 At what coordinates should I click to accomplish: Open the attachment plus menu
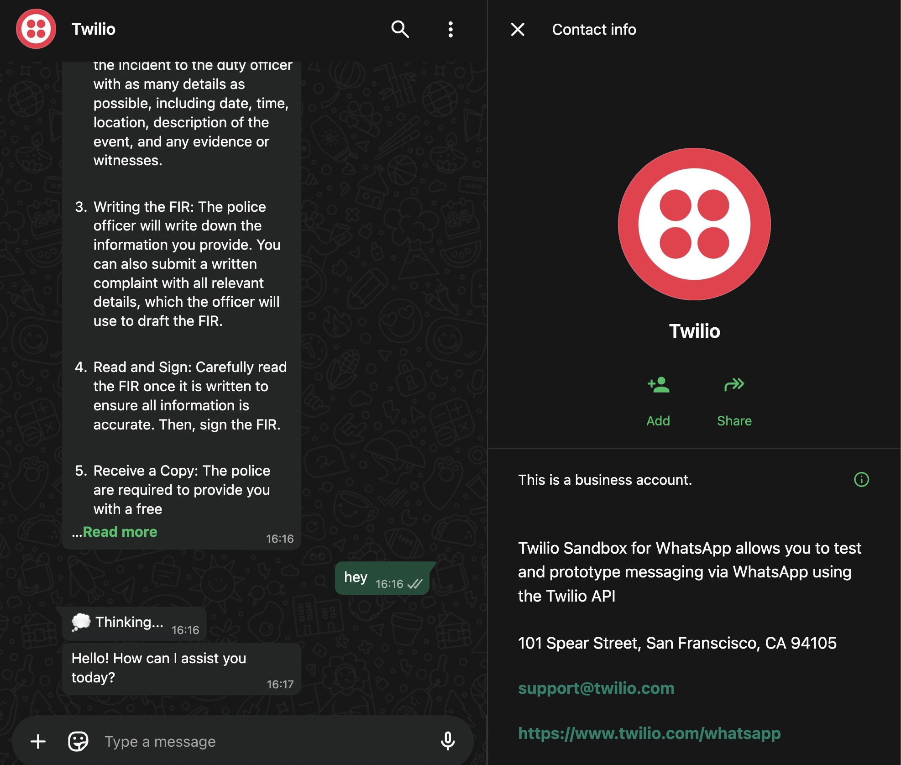(x=38, y=741)
